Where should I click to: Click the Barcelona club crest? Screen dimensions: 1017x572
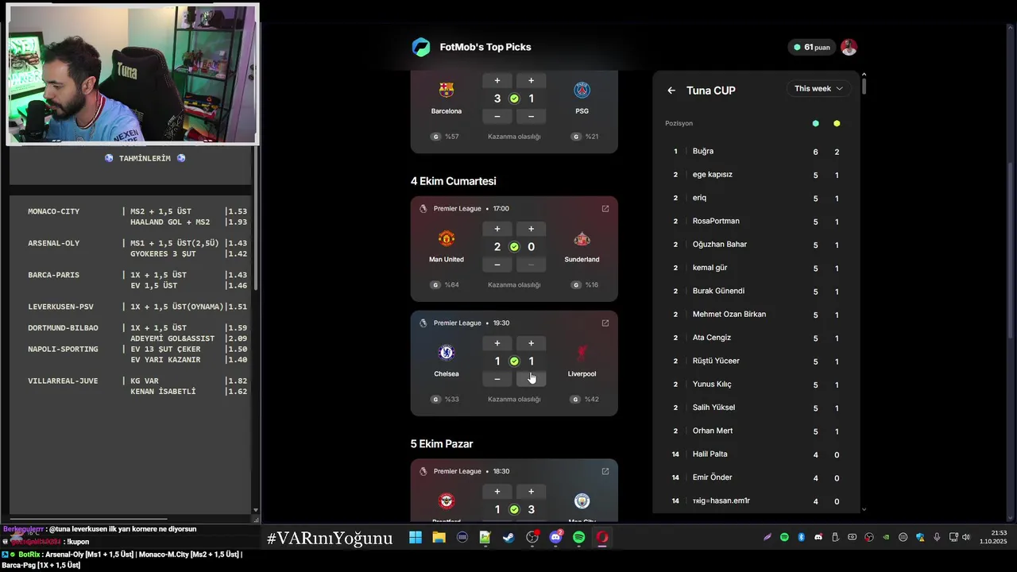(x=447, y=90)
